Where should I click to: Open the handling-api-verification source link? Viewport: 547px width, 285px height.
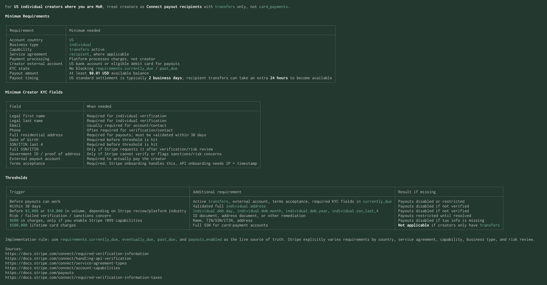click(68, 259)
